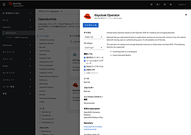This screenshot has height=135, width=191.
Task: Open the application launcher grid icon
Action: tap(152, 5)
